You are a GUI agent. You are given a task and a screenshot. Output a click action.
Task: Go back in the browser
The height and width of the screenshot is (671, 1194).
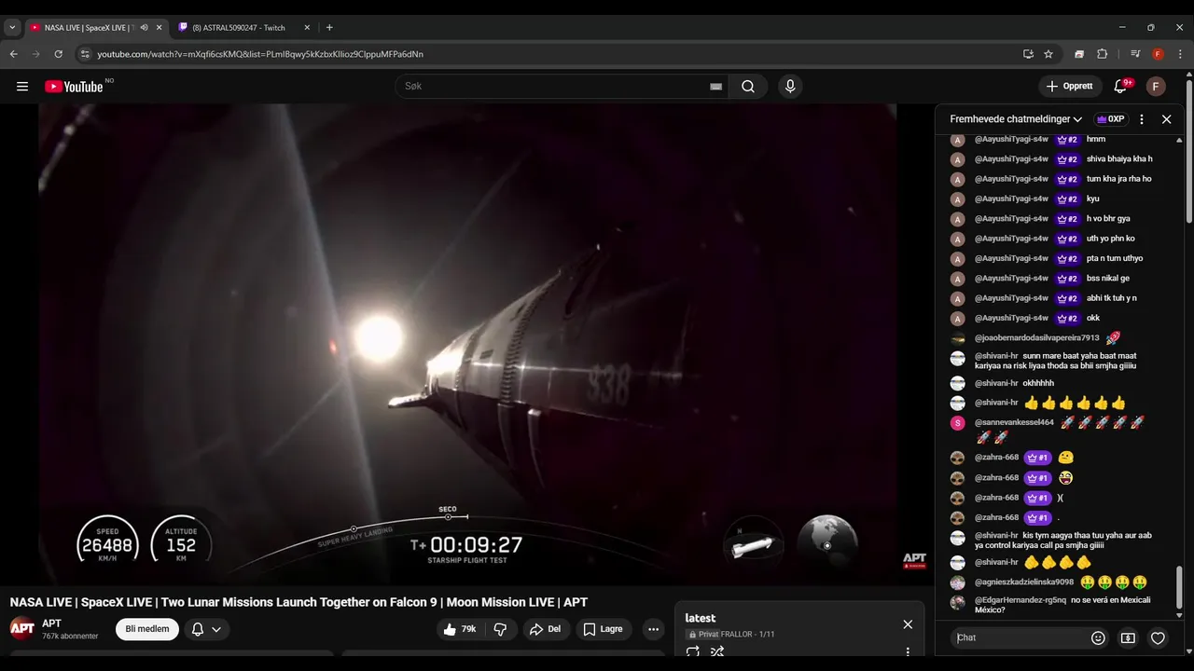click(x=14, y=54)
